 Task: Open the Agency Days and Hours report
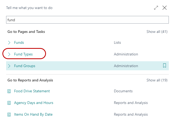tap(33, 103)
